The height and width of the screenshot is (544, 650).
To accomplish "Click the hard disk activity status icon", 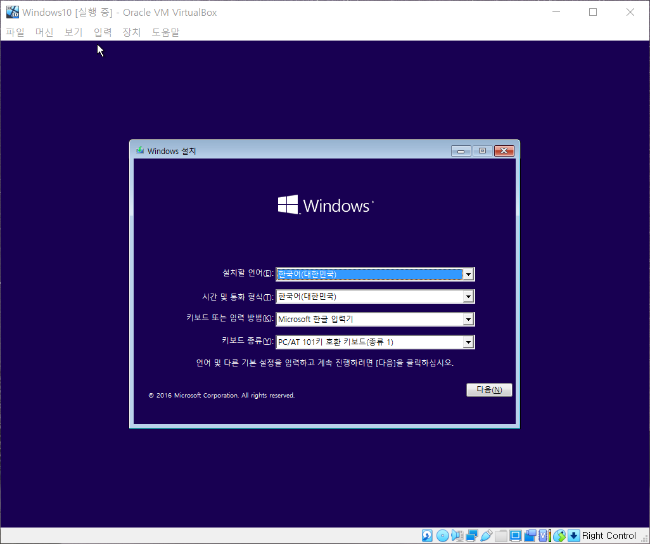I will 427,536.
